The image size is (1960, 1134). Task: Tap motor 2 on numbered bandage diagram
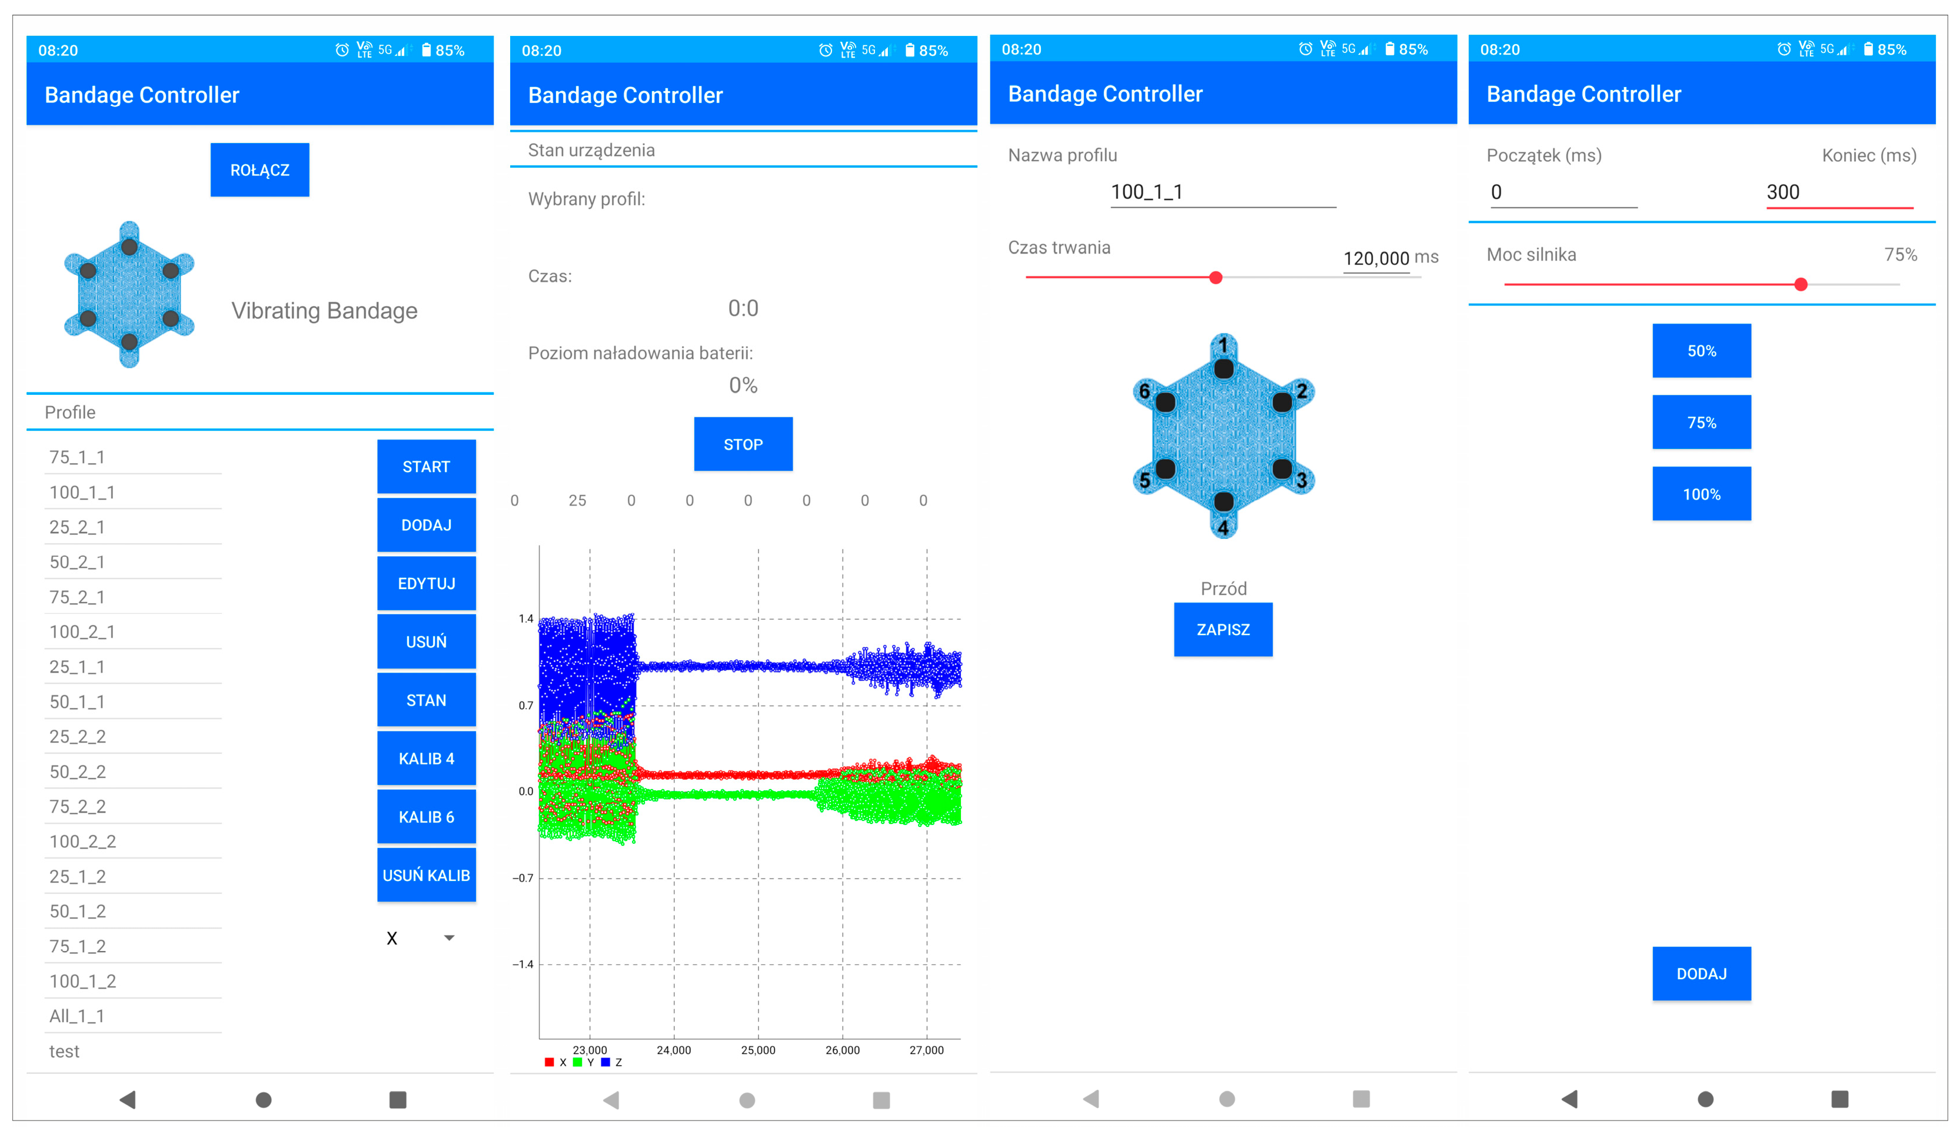pyautogui.click(x=1282, y=402)
